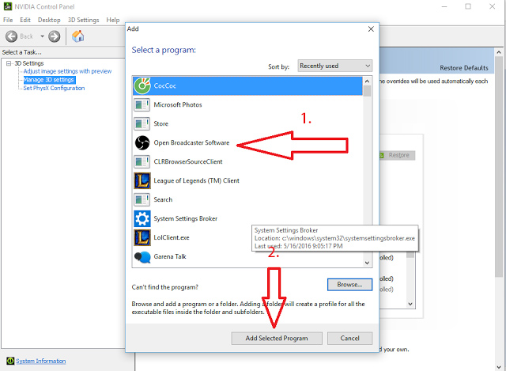The height and width of the screenshot is (371, 506).
Task: Select the League of Legends (TM) Client text
Action: [x=197, y=180]
